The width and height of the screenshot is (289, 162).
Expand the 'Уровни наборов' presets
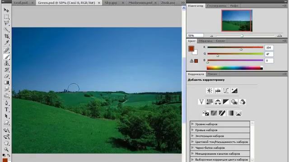pyautogui.click(x=192, y=124)
